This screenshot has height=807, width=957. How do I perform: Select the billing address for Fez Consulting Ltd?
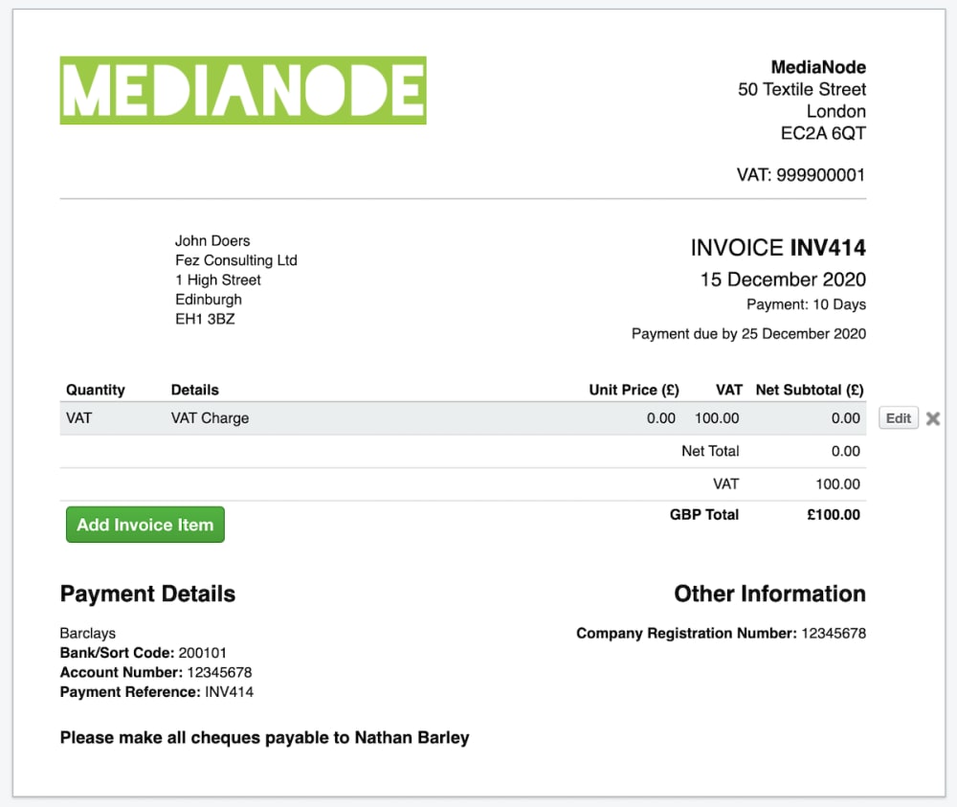coord(235,280)
